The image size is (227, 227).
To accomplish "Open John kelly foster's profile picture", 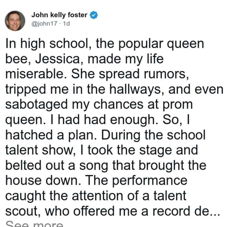I will [15, 21].
